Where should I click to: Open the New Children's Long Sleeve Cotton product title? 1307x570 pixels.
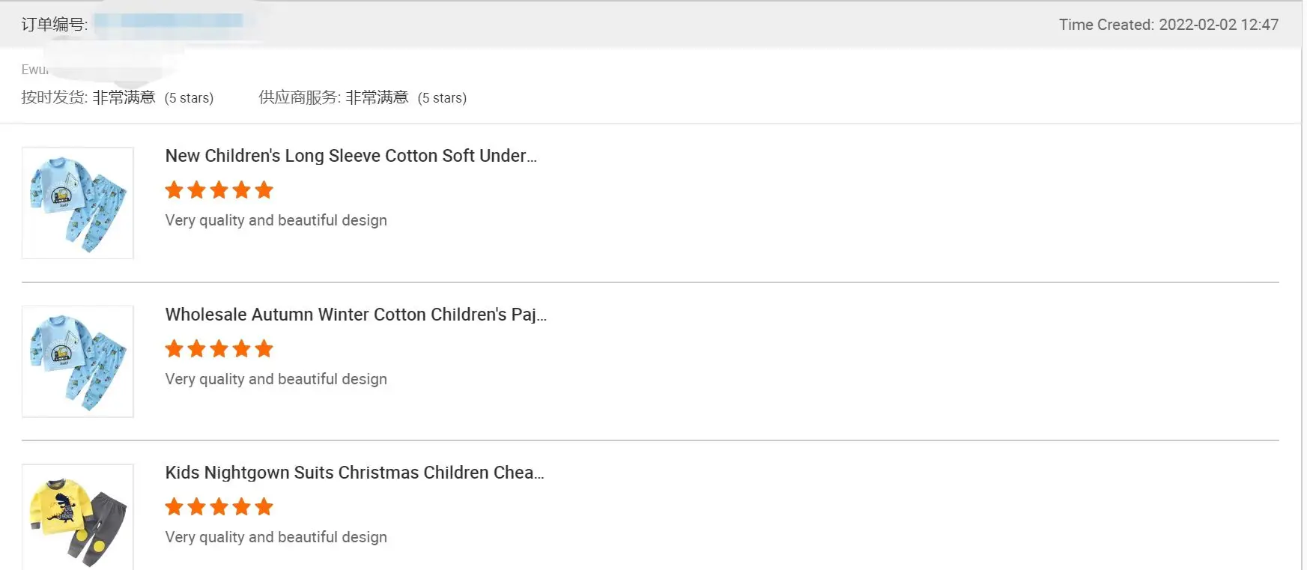[351, 156]
